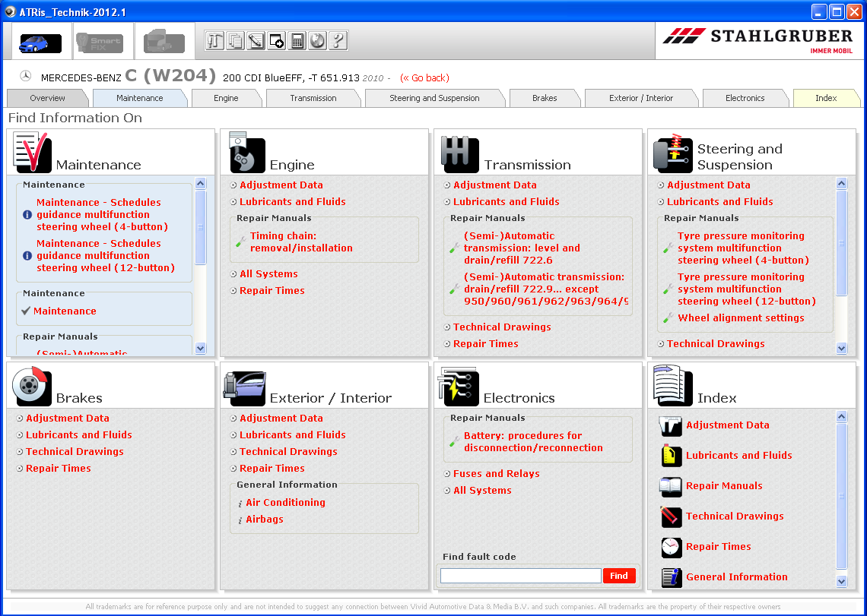867x616 pixels.
Task: Click scroll up arrow in Steering and Suspension panel
Action: (x=842, y=183)
